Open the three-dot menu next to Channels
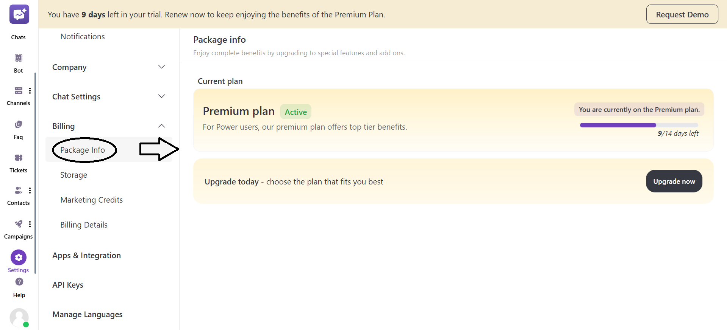 [30, 91]
